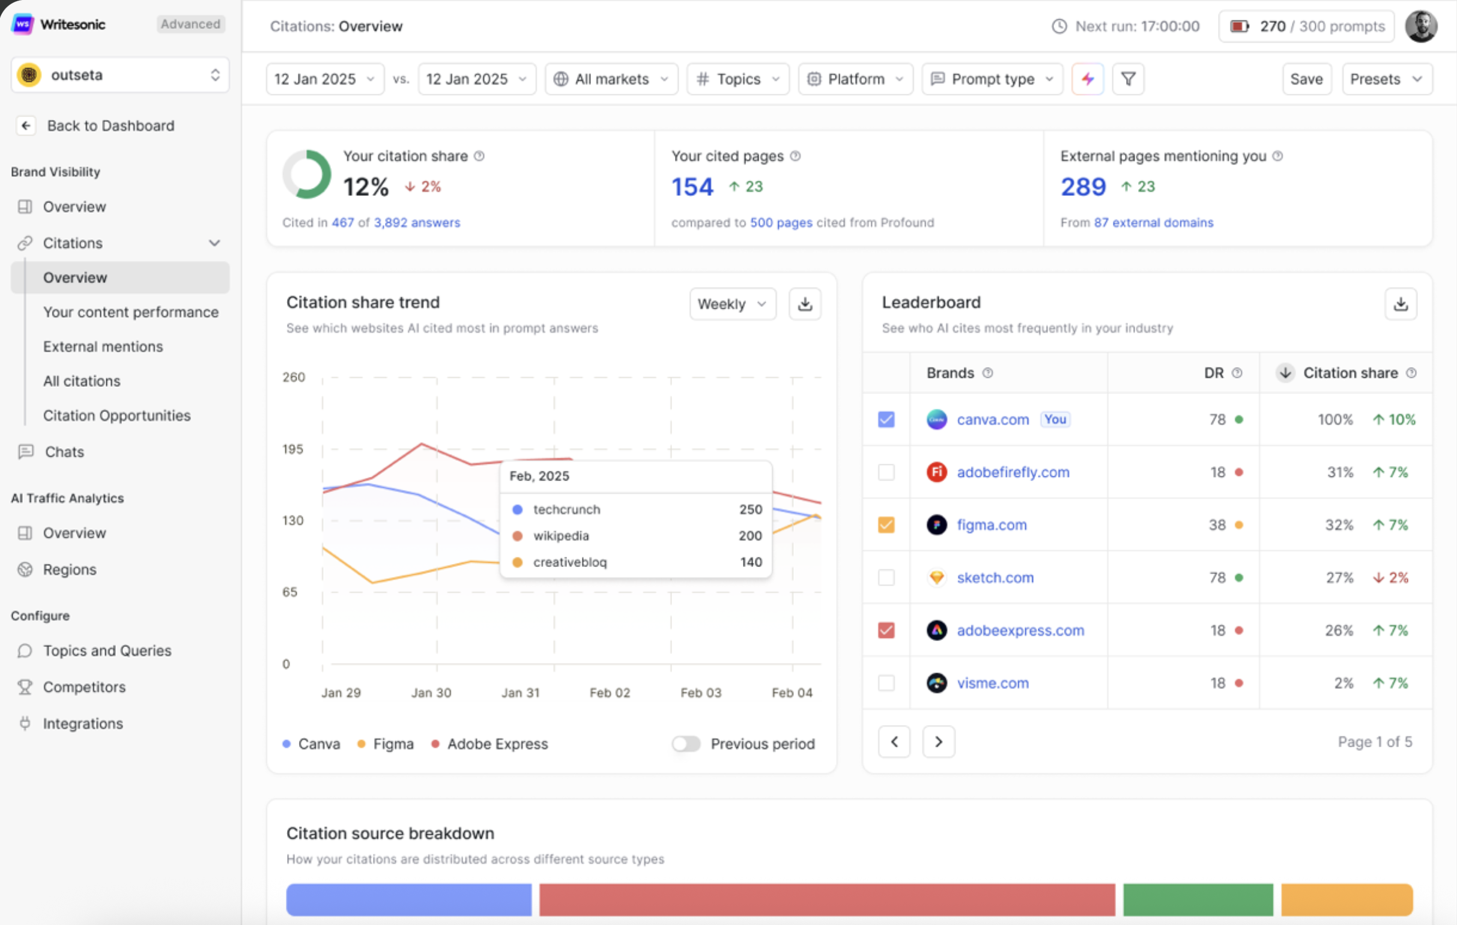
Task: Click info icon next to Your citation share
Action: [479, 156]
